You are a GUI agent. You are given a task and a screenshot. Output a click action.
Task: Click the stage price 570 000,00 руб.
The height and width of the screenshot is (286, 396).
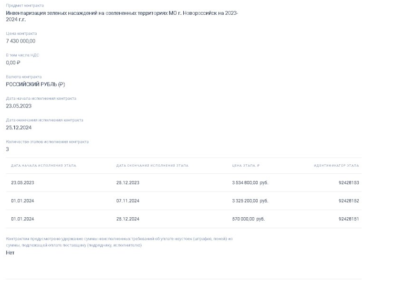click(248, 219)
